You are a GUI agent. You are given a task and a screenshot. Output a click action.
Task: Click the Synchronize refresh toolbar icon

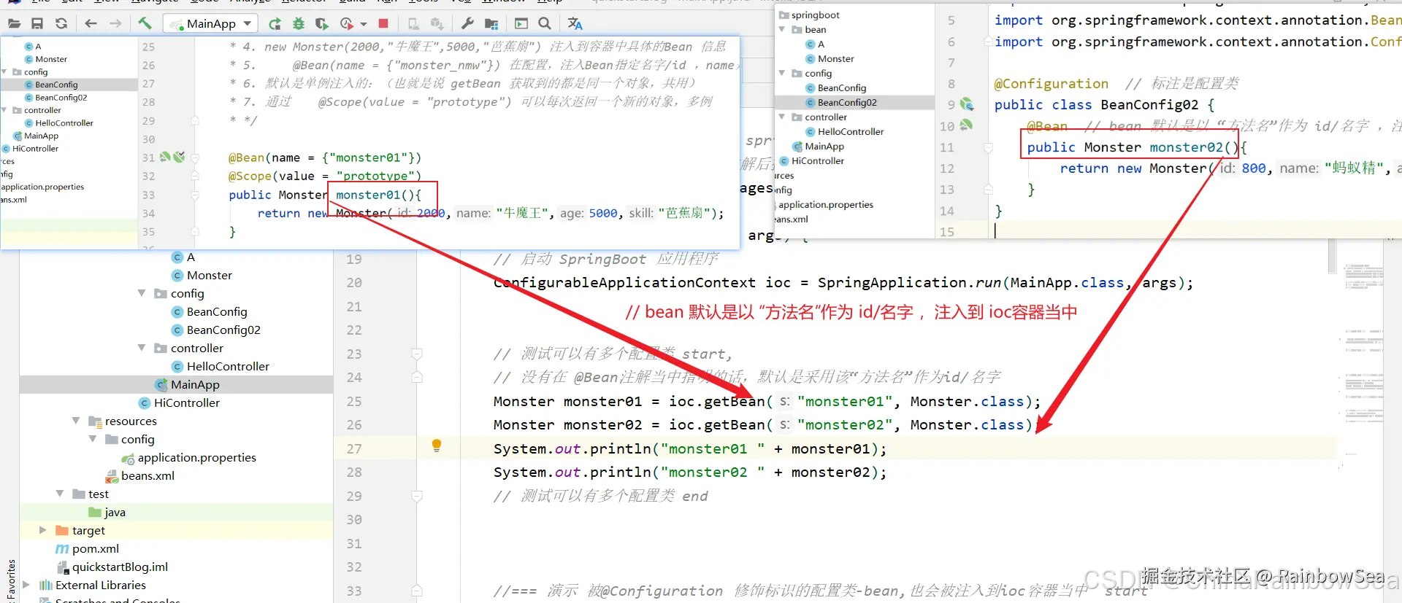(61, 23)
